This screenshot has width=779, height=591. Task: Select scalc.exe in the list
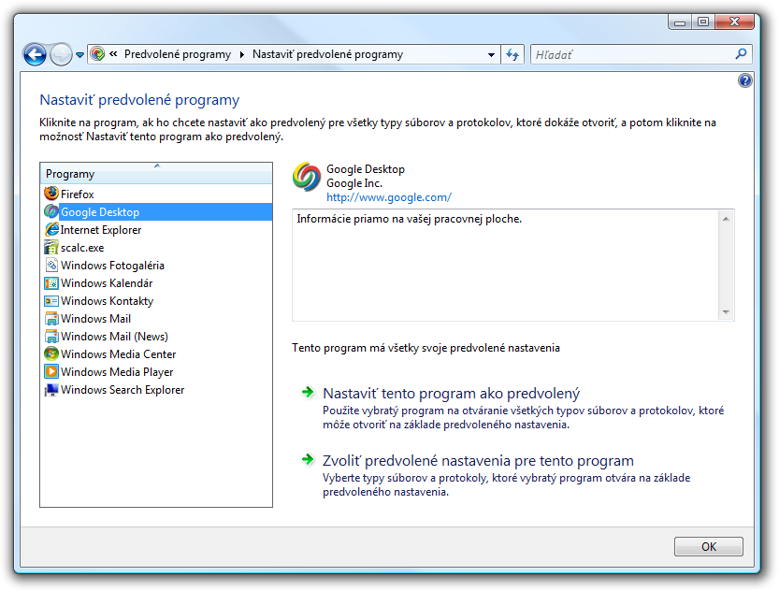pyautogui.click(x=156, y=247)
